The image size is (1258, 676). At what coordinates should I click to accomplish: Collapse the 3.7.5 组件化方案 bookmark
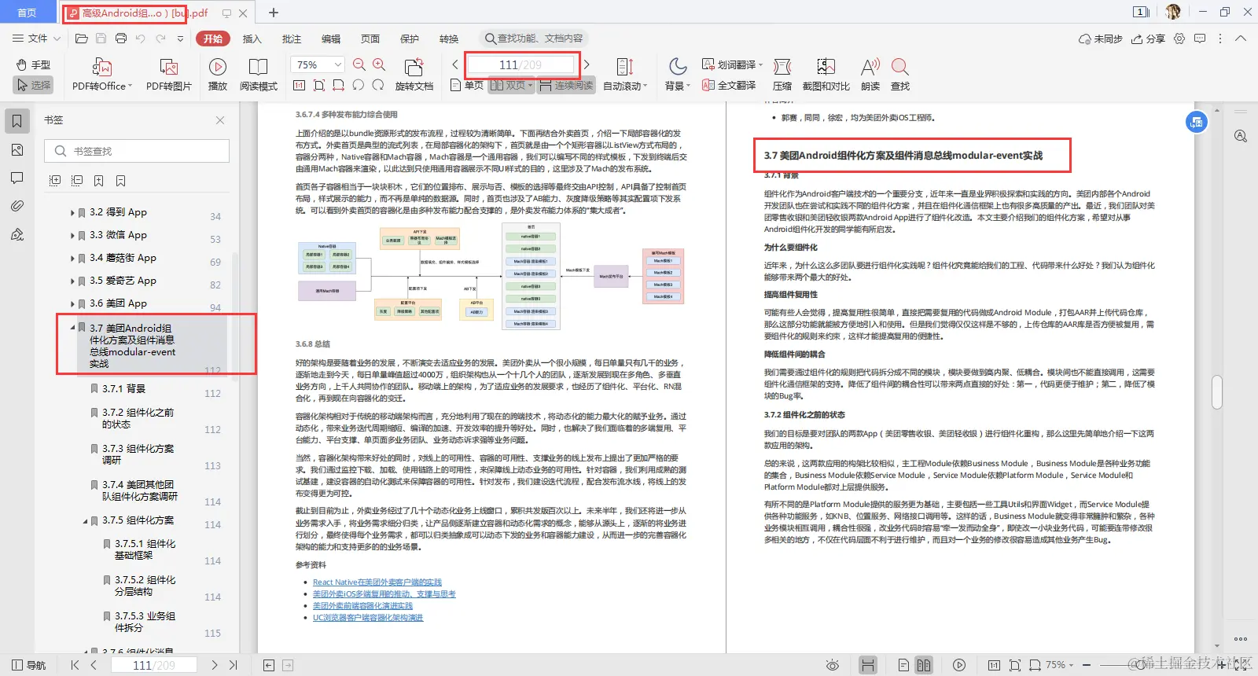click(85, 520)
